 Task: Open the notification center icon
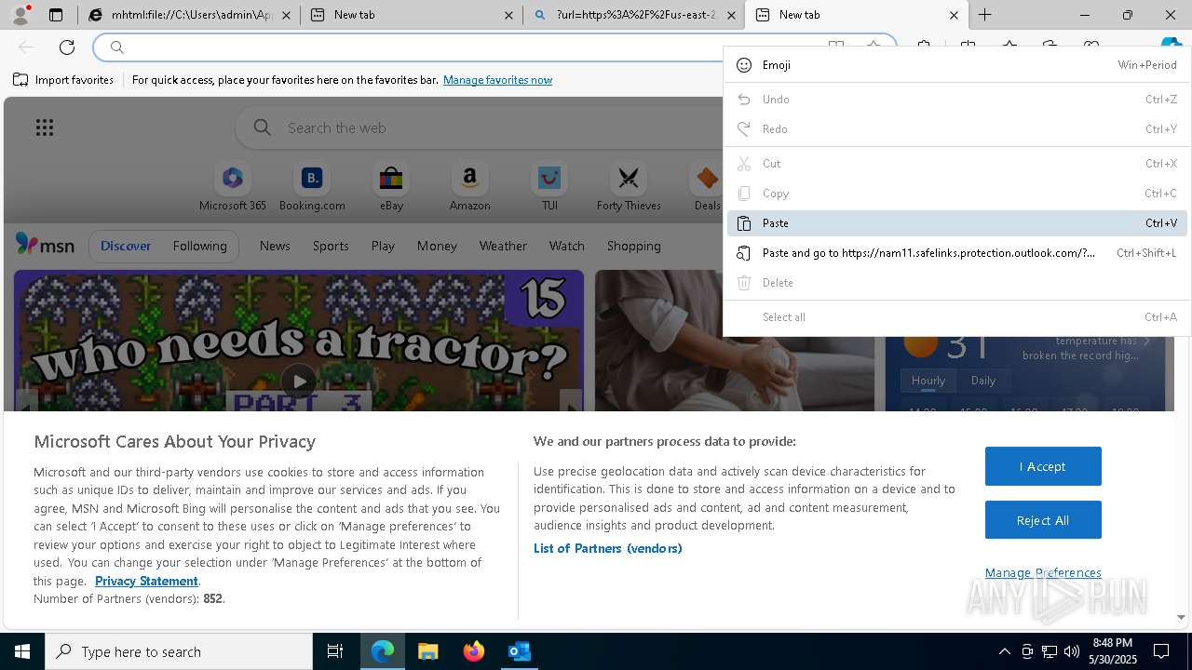click(1161, 651)
